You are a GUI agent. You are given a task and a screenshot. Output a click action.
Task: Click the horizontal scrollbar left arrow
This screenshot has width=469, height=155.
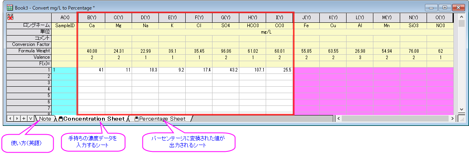pos(339,119)
